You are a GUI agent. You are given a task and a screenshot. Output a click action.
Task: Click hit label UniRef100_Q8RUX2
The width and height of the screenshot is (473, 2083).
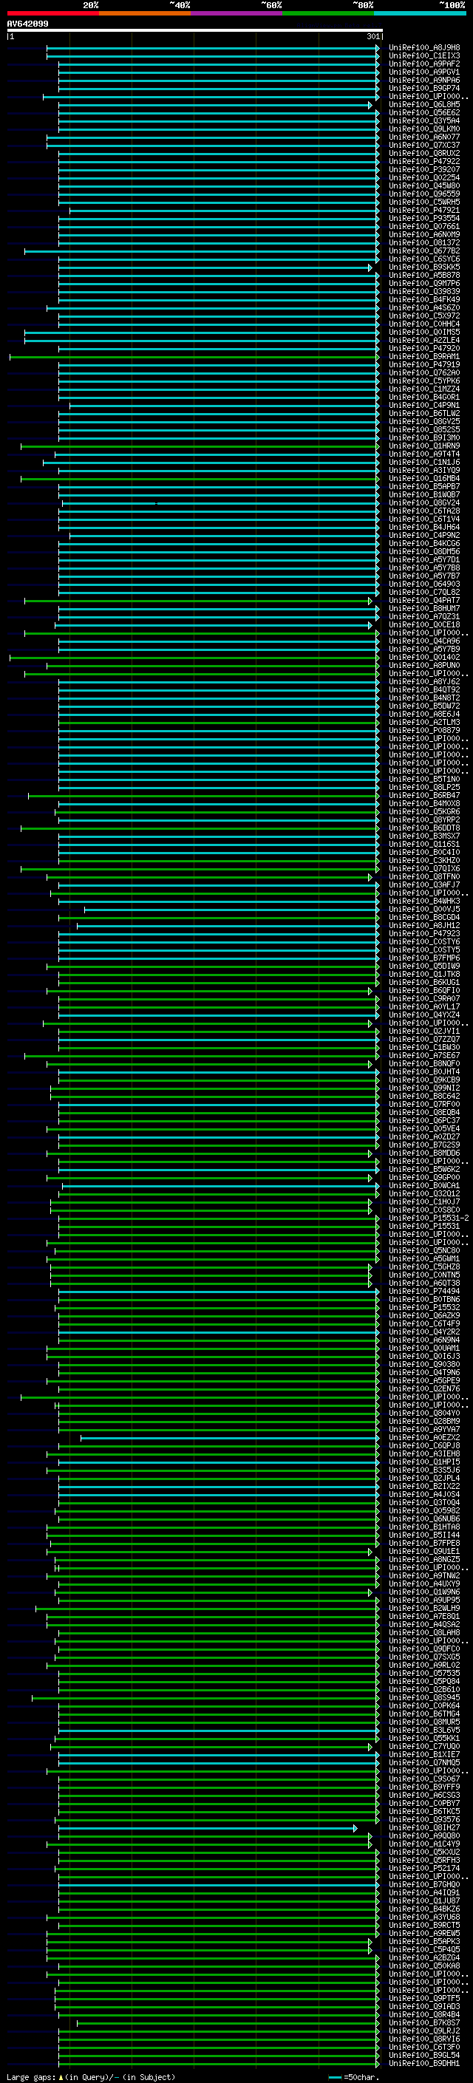[424, 154]
